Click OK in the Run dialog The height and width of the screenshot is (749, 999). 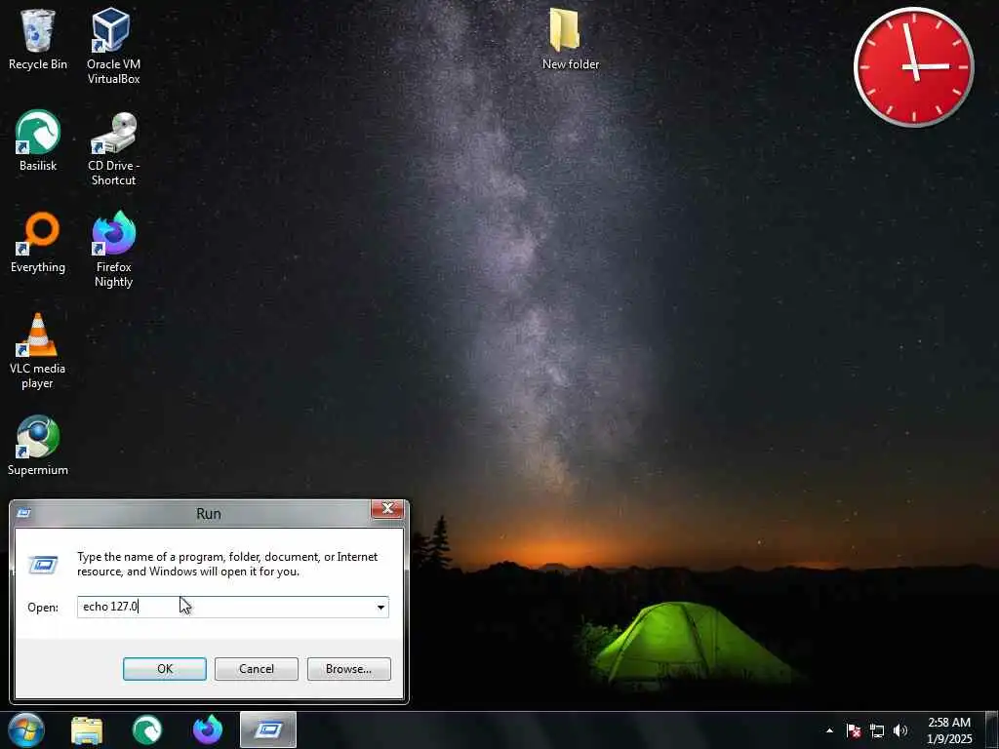(164, 669)
